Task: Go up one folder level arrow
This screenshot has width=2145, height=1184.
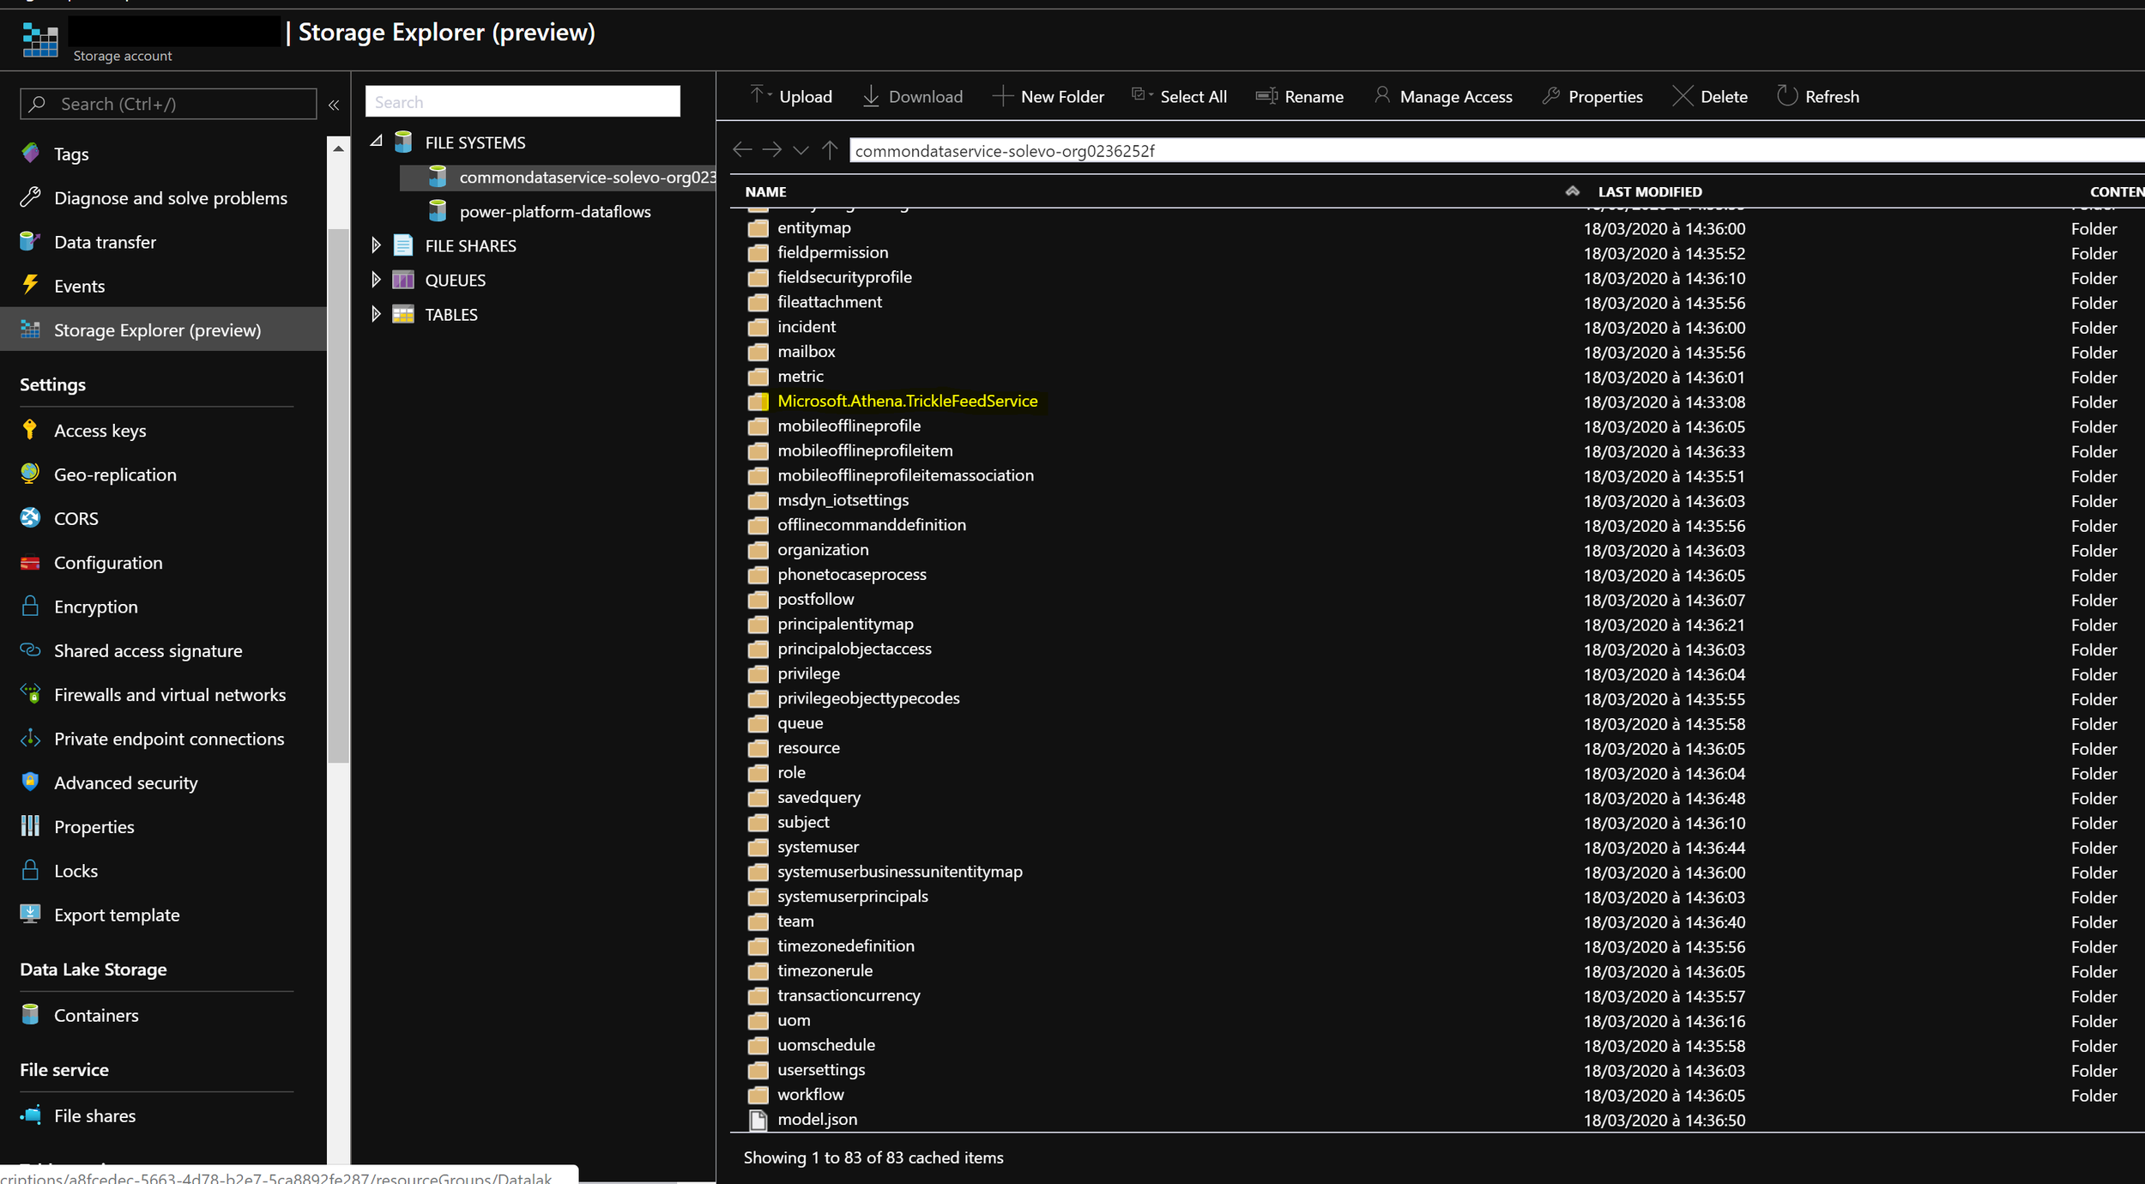Action: click(829, 150)
